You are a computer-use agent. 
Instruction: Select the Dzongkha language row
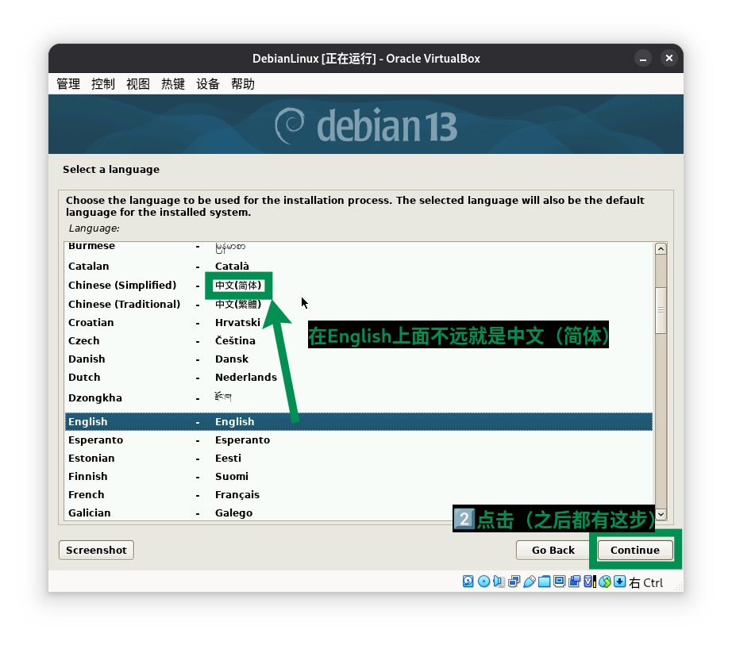pyautogui.click(x=359, y=397)
